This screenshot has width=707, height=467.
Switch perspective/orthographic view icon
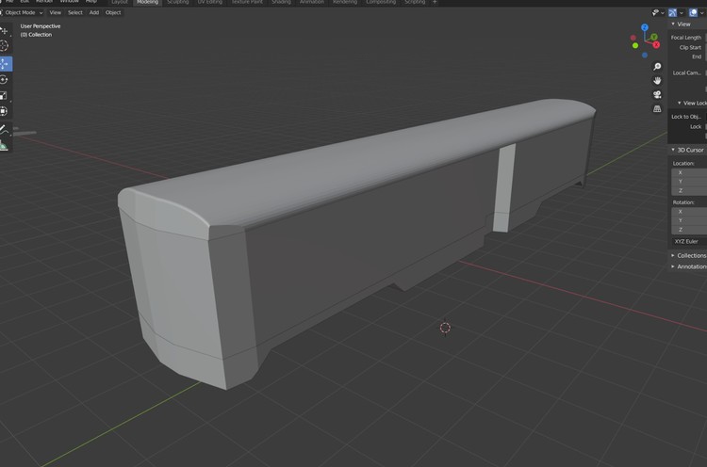pos(657,108)
